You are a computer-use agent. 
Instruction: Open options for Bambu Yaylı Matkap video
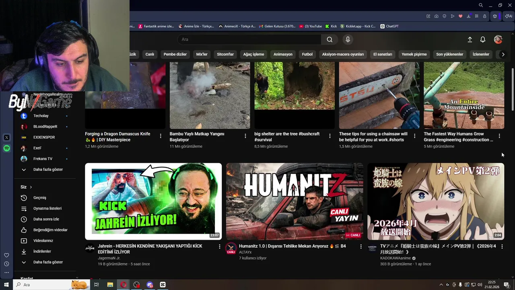pyautogui.click(x=245, y=136)
